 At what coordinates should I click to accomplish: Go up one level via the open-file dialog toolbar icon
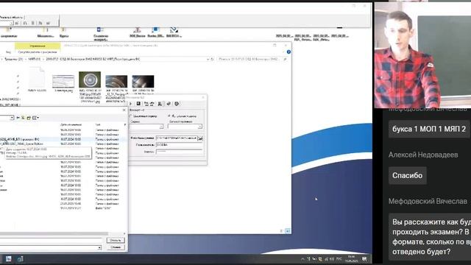point(23,118)
